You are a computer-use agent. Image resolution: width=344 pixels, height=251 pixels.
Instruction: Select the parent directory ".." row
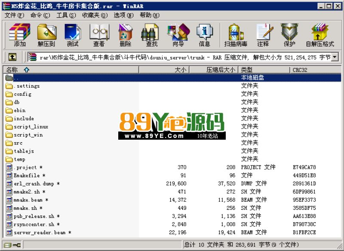coord(172,78)
